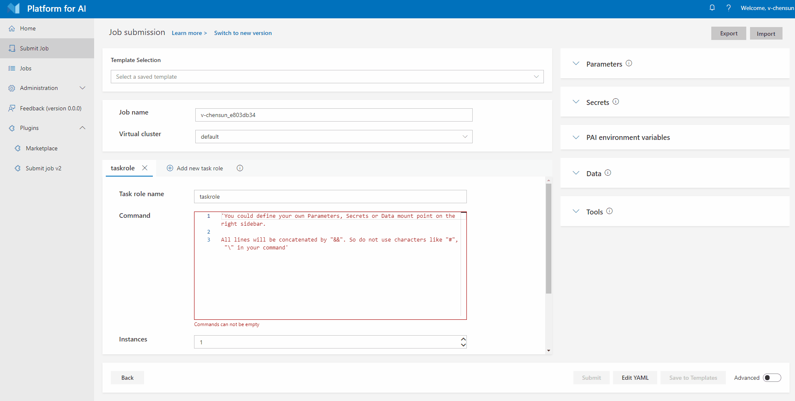Open the Jobs list icon in sidebar

click(12, 68)
